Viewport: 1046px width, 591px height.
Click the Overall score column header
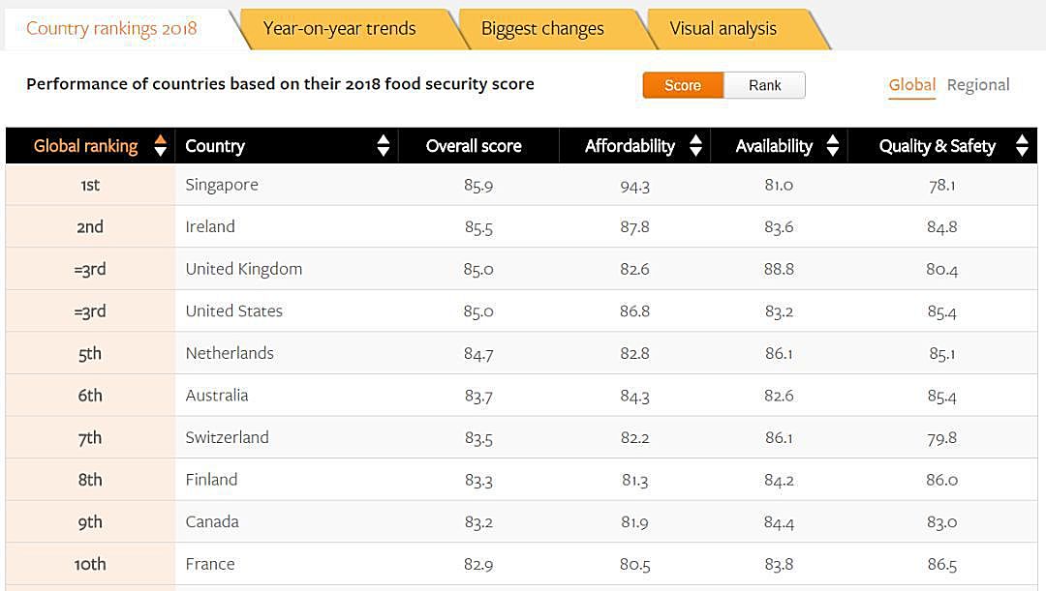[474, 146]
